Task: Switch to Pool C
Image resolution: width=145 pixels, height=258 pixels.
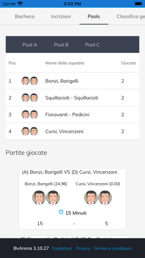Action: point(92,45)
